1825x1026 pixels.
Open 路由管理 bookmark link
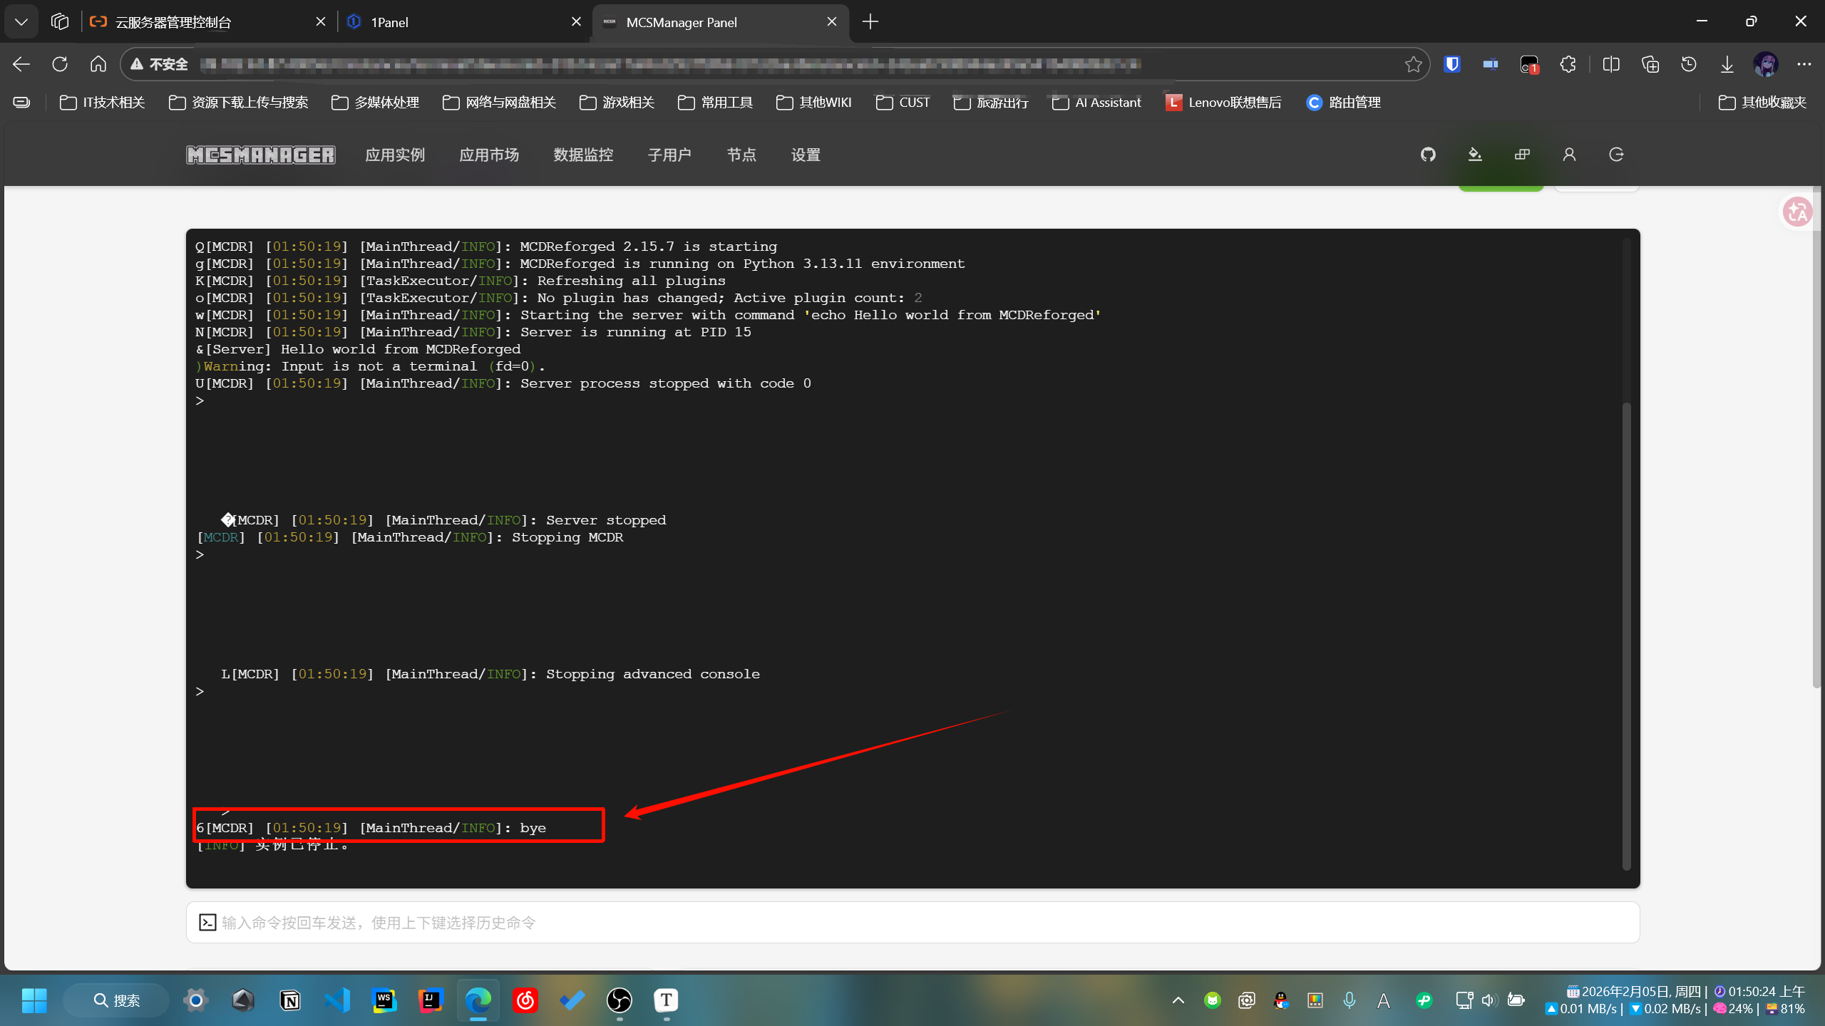pyautogui.click(x=1343, y=103)
